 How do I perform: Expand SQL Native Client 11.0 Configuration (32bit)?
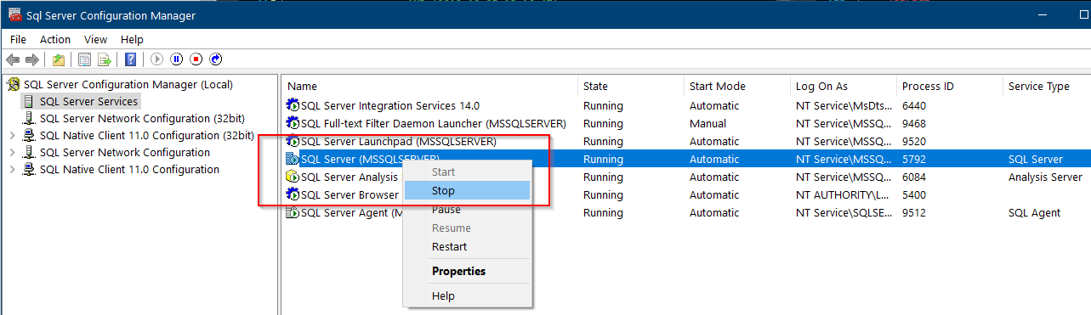point(11,135)
